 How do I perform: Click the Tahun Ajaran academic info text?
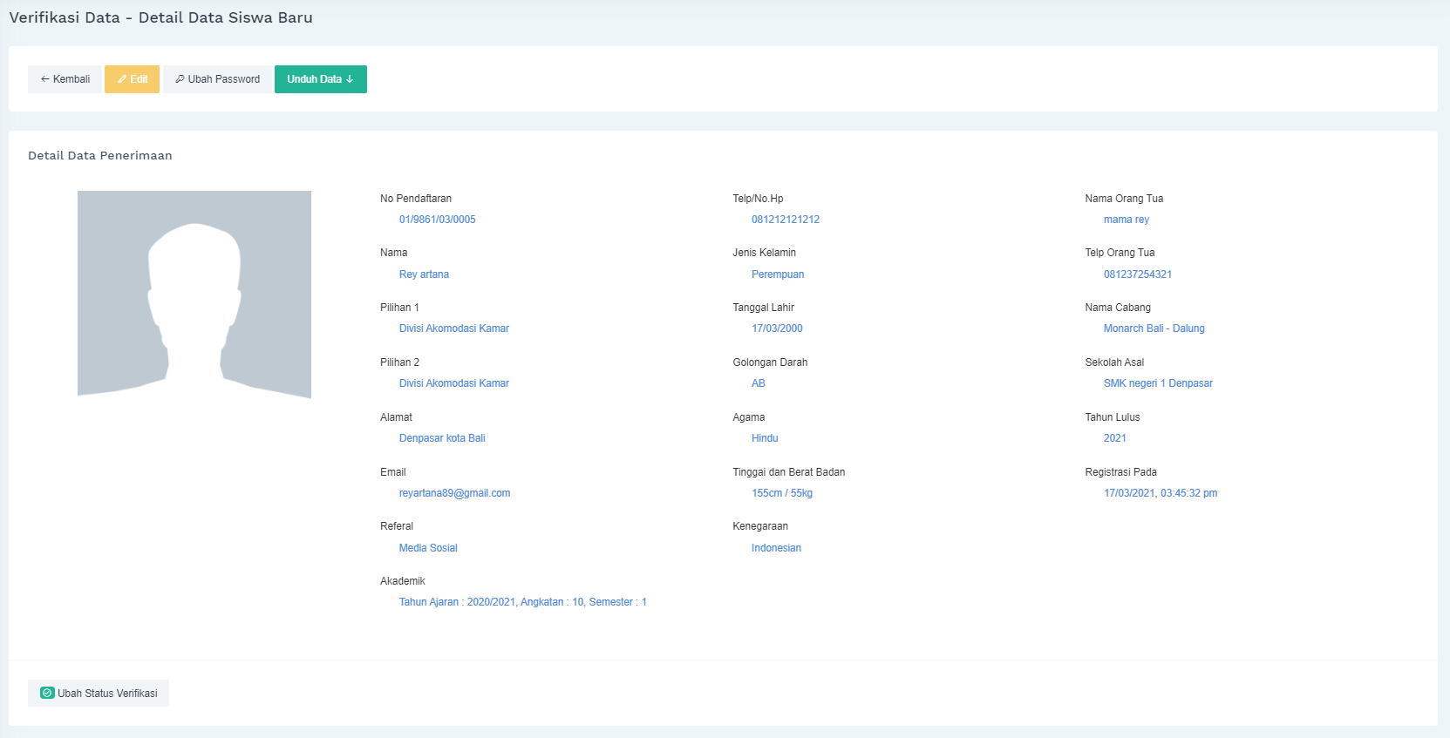522,602
